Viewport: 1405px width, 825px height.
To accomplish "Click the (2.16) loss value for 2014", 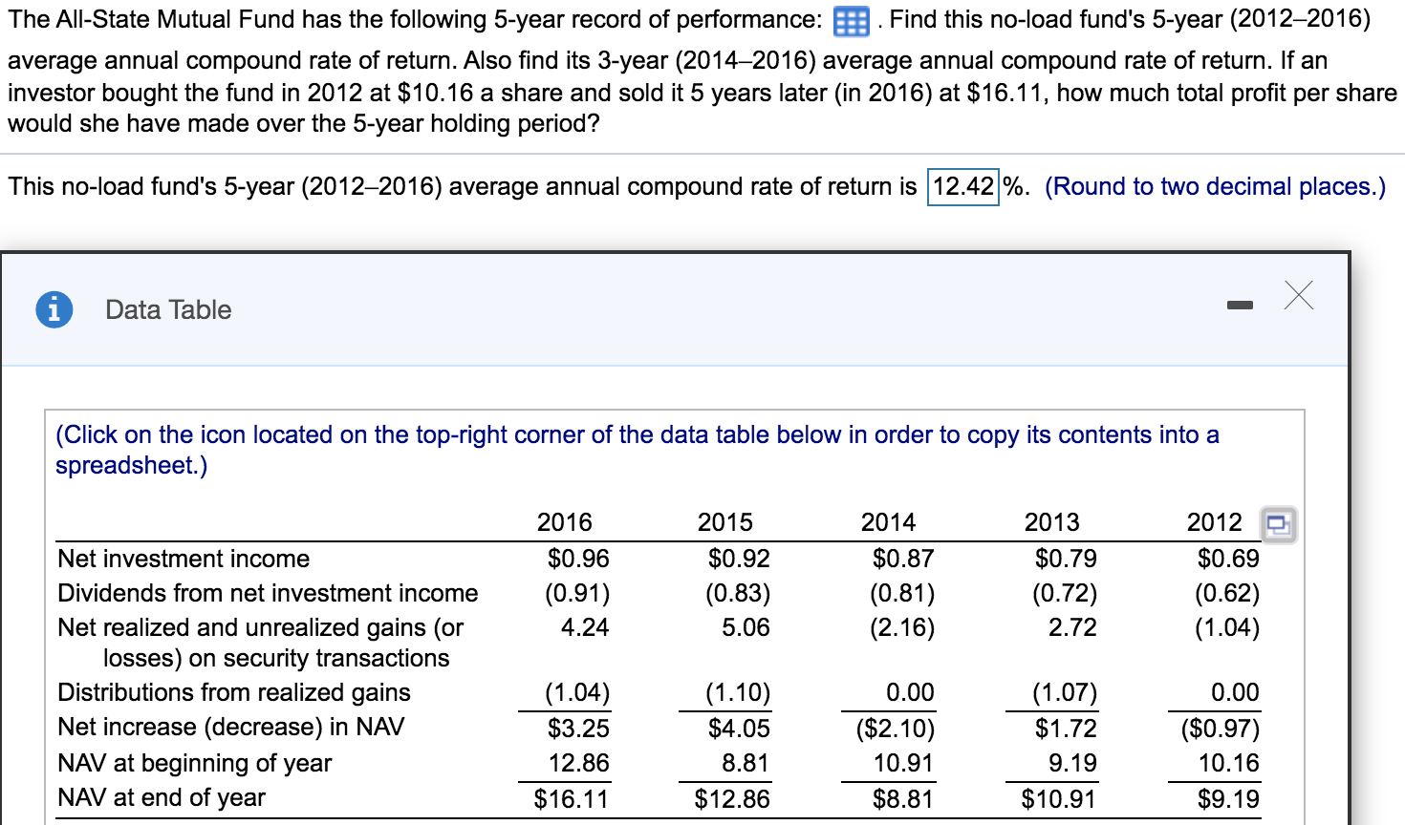I will 902,627.
